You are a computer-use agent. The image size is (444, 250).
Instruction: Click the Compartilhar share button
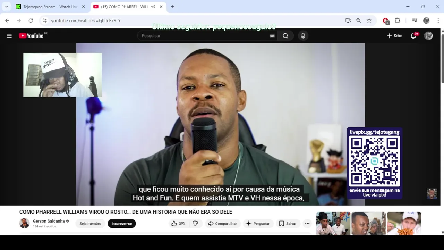[222, 224]
